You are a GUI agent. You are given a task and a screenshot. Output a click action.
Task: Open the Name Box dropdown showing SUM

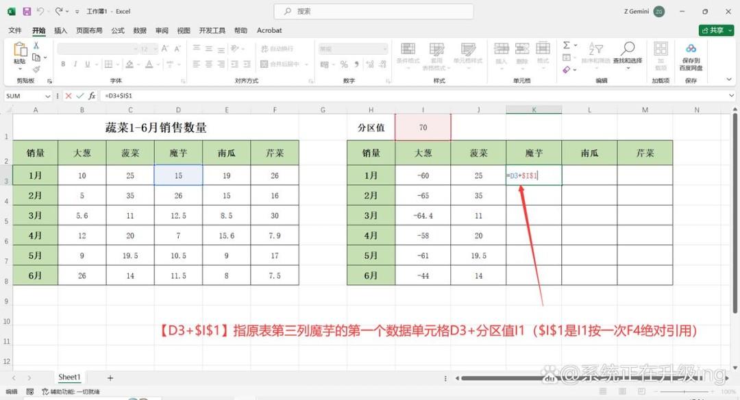47,96
